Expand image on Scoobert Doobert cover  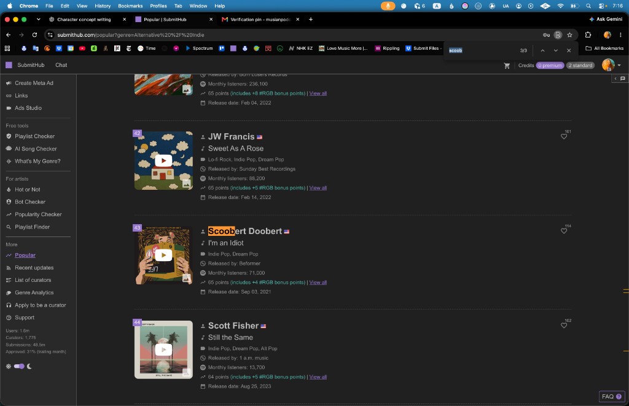pyautogui.click(x=187, y=278)
